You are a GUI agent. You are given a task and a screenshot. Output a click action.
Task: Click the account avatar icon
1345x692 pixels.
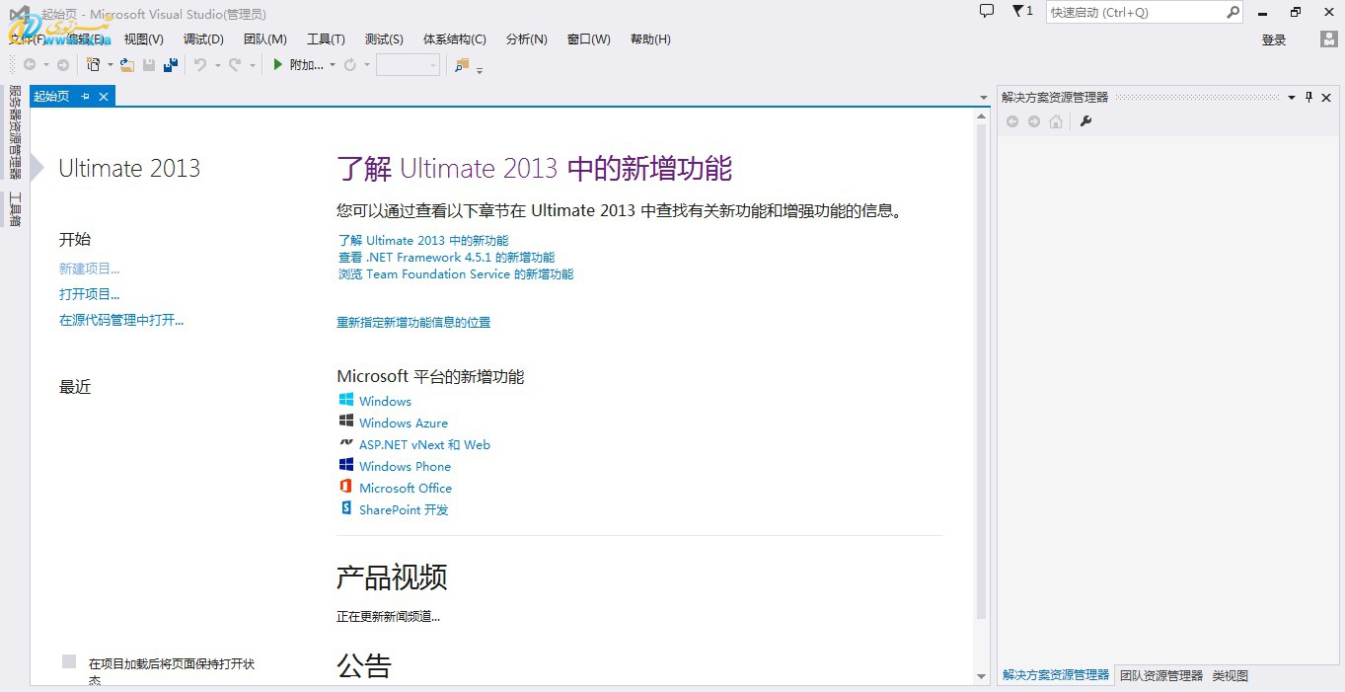click(1329, 39)
